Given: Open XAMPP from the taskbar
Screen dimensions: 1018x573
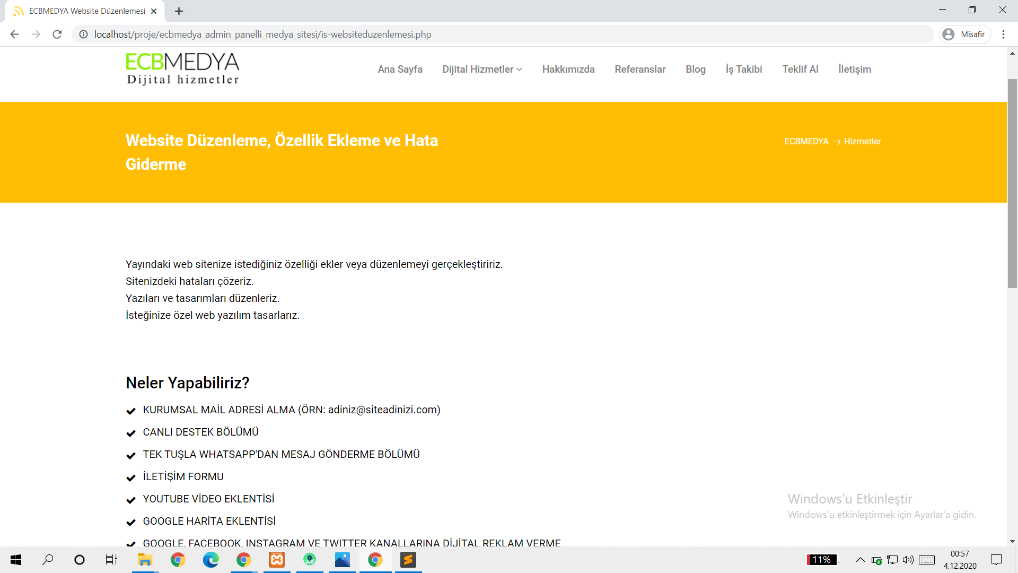Looking at the screenshot, I should (x=277, y=560).
